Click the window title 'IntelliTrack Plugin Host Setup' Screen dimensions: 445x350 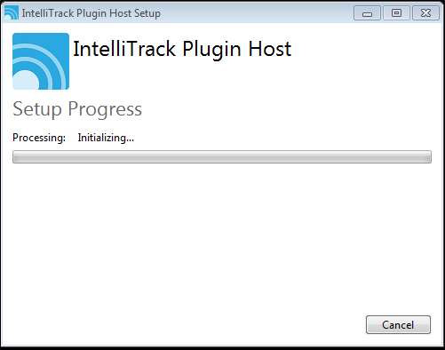click(91, 13)
